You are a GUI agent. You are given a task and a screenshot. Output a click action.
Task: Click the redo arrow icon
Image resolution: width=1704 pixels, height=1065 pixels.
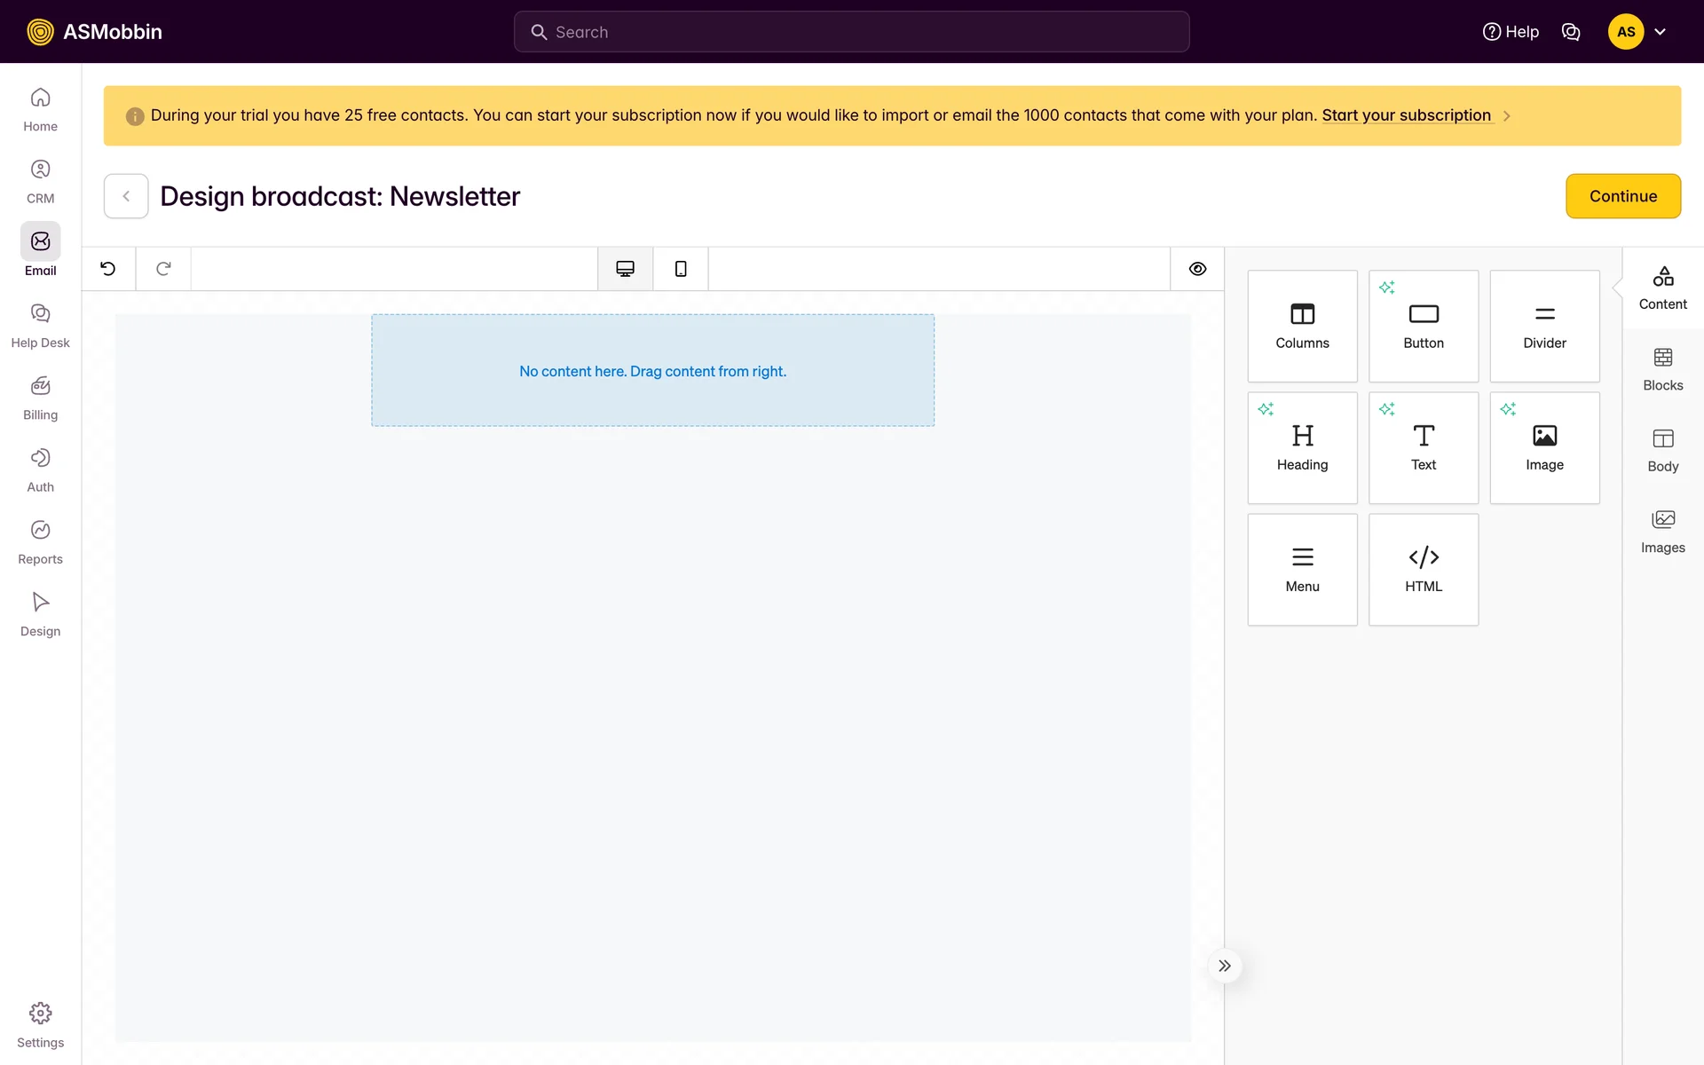coord(163,269)
